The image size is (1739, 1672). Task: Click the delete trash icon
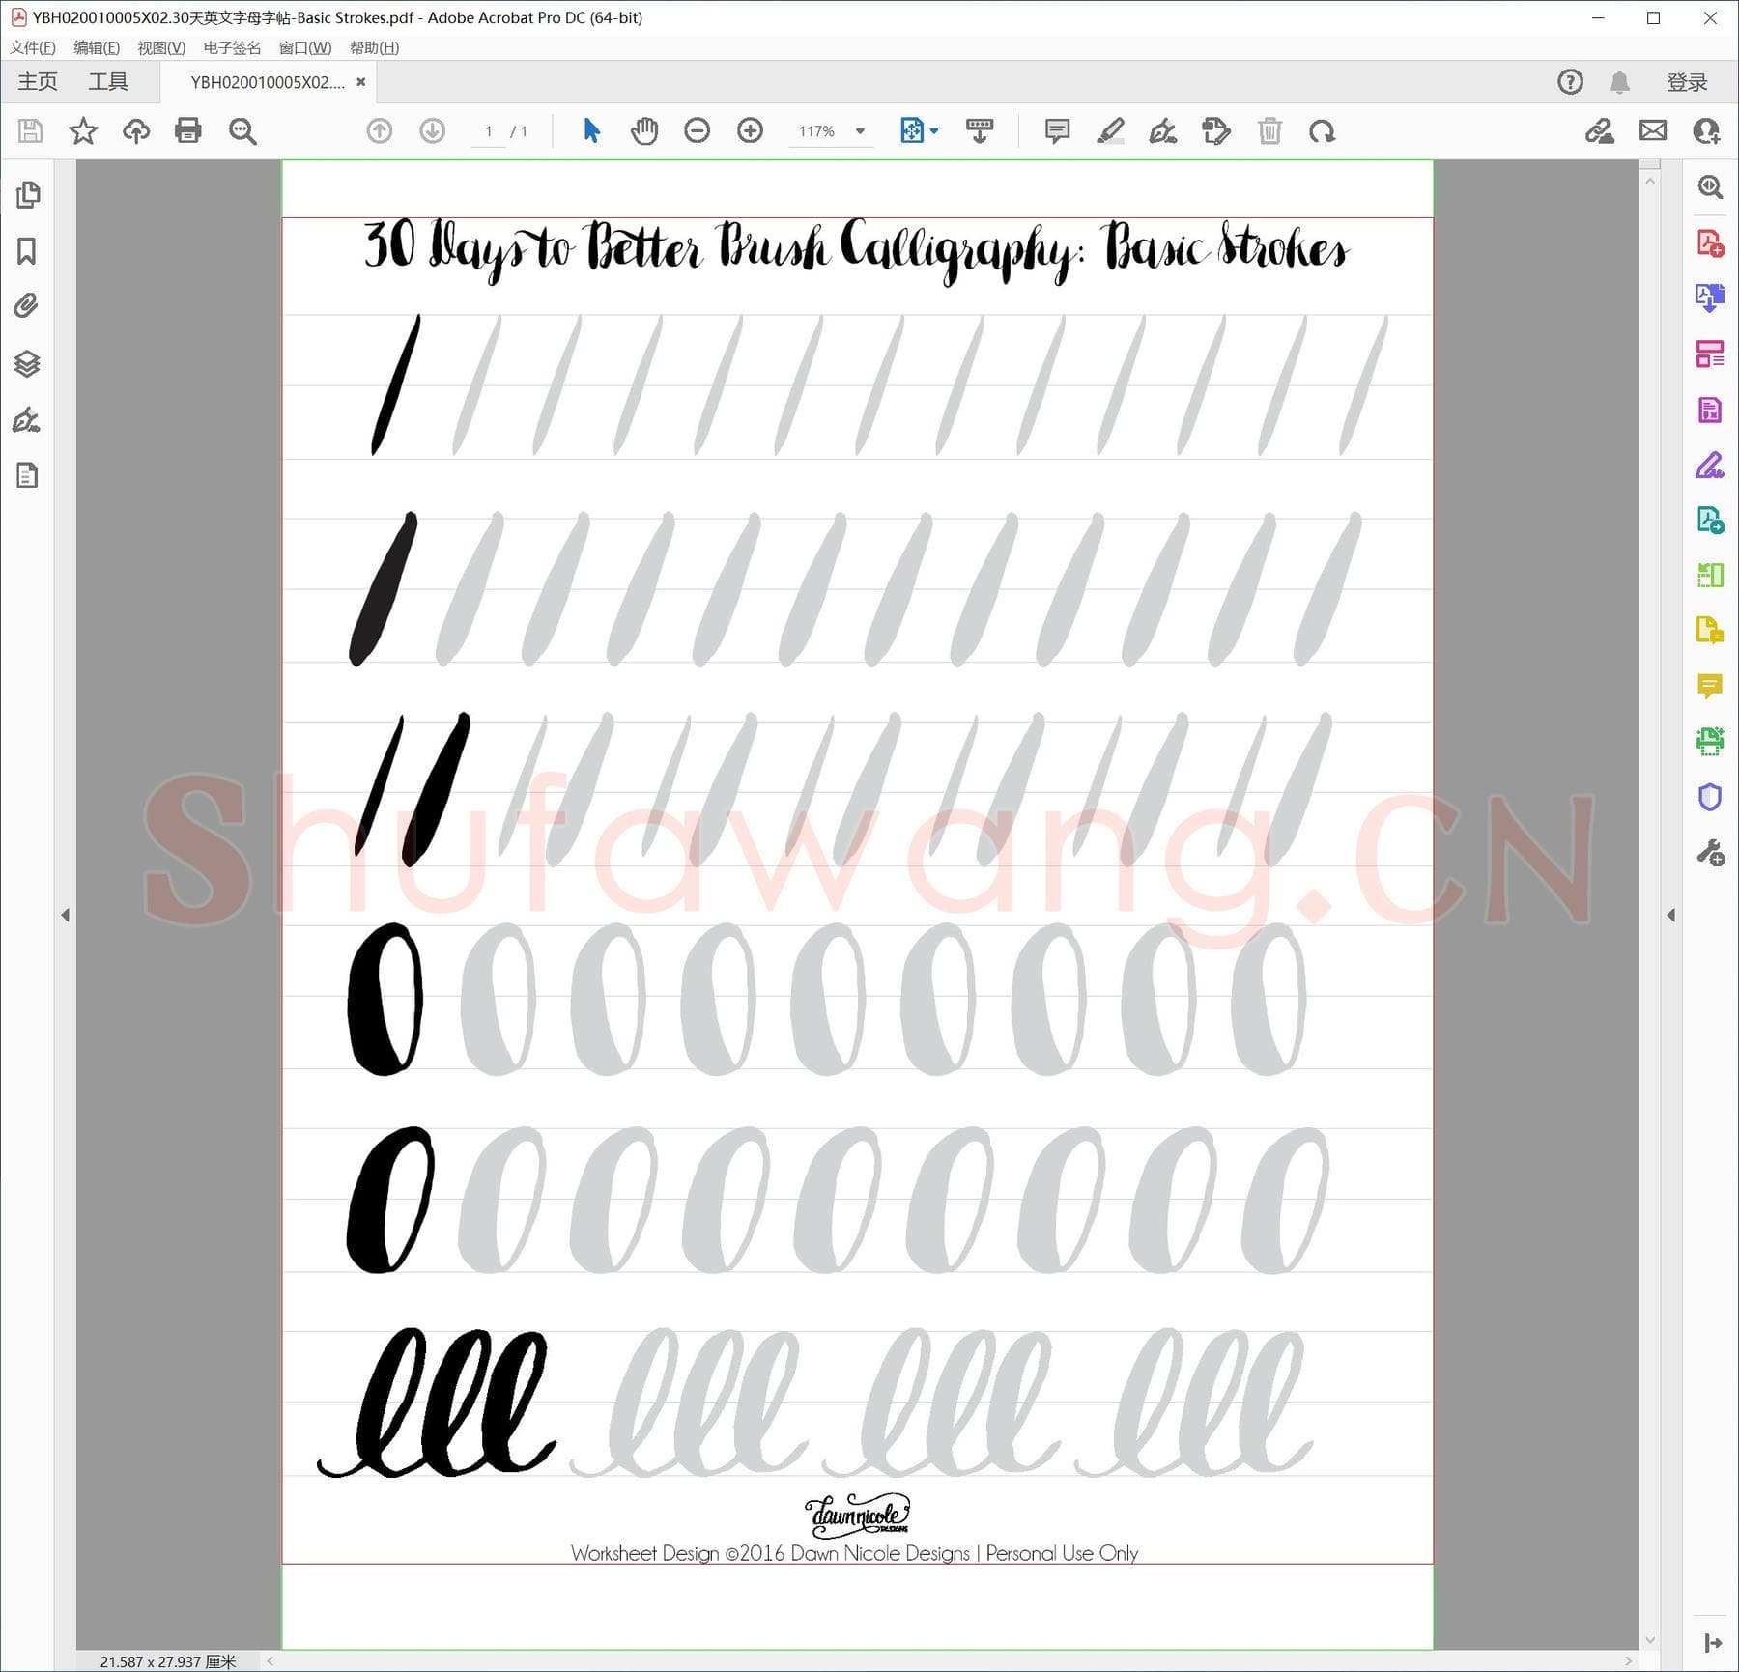click(x=1269, y=130)
